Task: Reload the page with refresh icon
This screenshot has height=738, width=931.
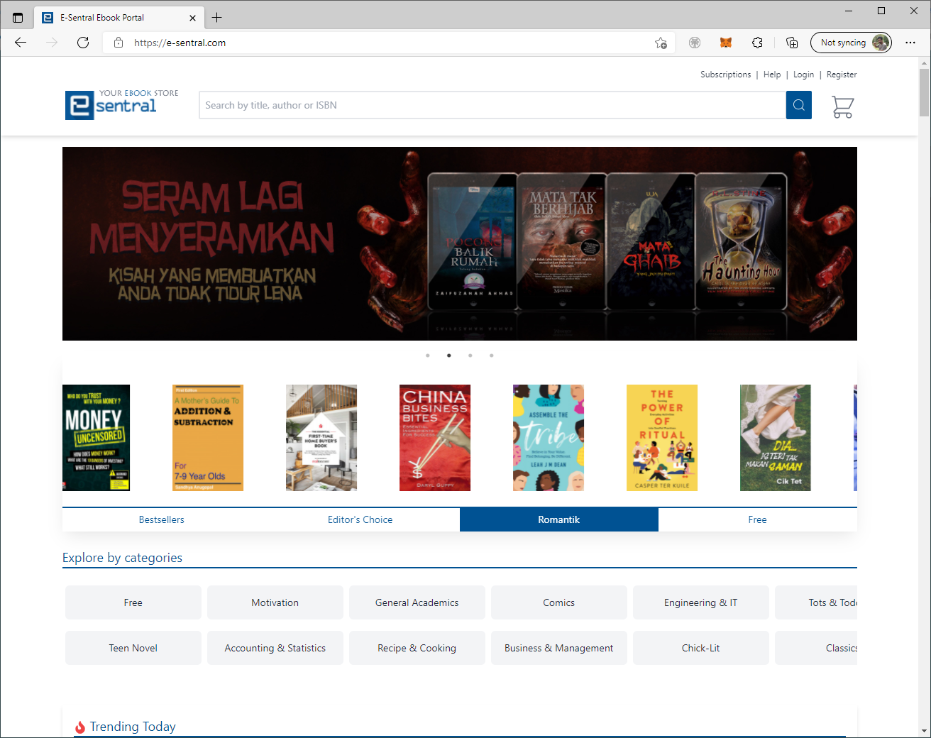Action: click(83, 43)
